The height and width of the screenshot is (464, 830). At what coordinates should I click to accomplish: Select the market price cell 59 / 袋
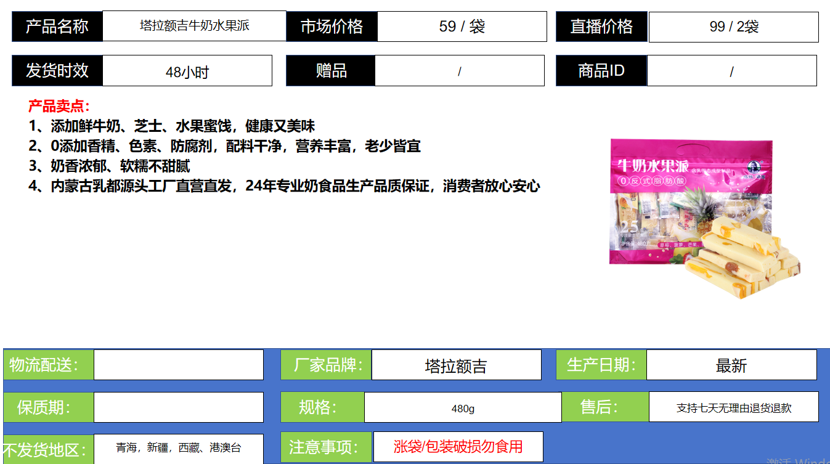[462, 26]
